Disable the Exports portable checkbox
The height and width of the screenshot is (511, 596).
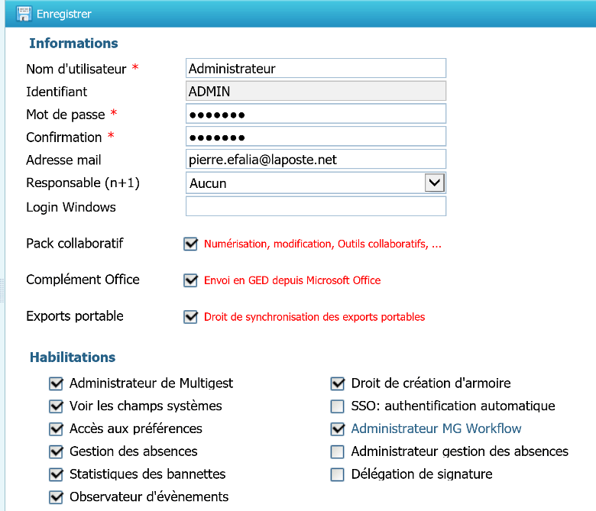click(x=191, y=316)
